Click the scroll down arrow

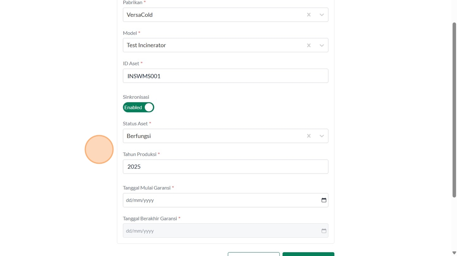pyautogui.click(x=454, y=253)
